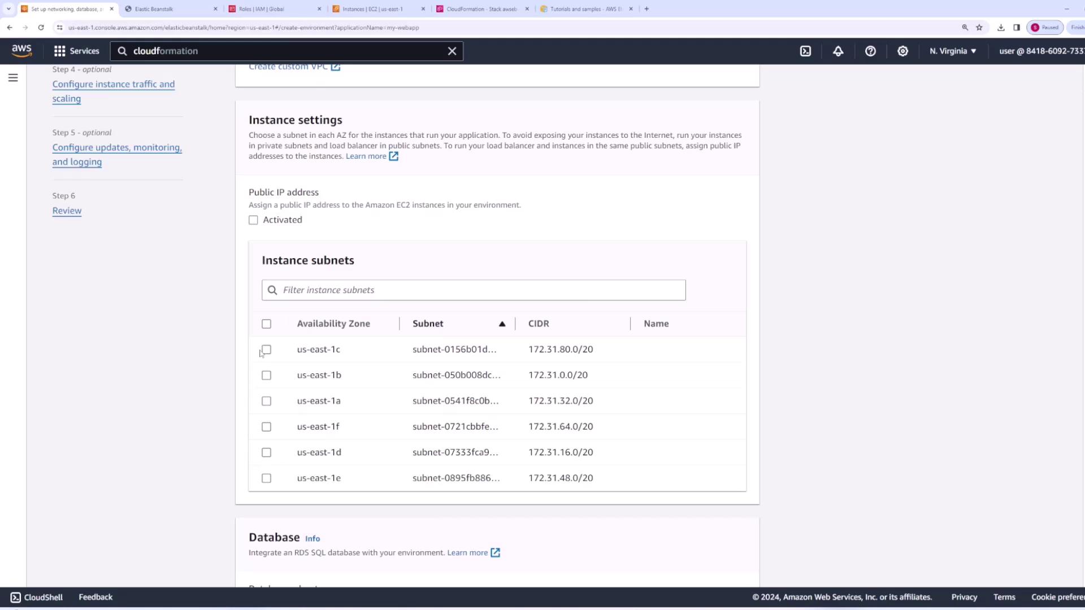1085x610 pixels.
Task: Open CloudShell icon in top navigation bar
Action: [x=805, y=51]
